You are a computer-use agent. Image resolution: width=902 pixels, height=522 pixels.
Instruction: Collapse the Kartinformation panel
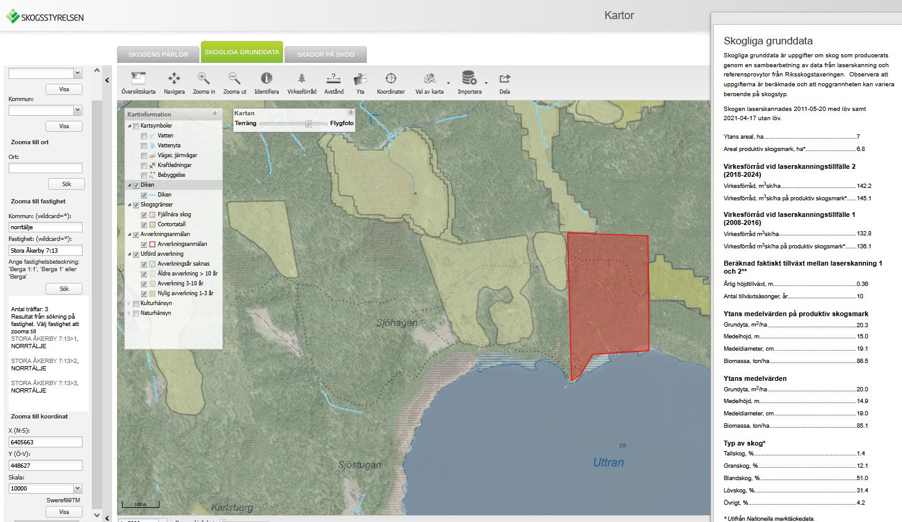pos(215,114)
